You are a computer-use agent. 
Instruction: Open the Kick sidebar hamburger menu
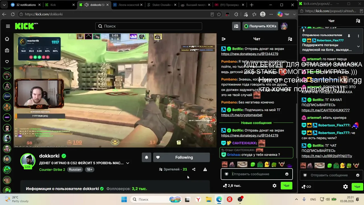(8, 26)
